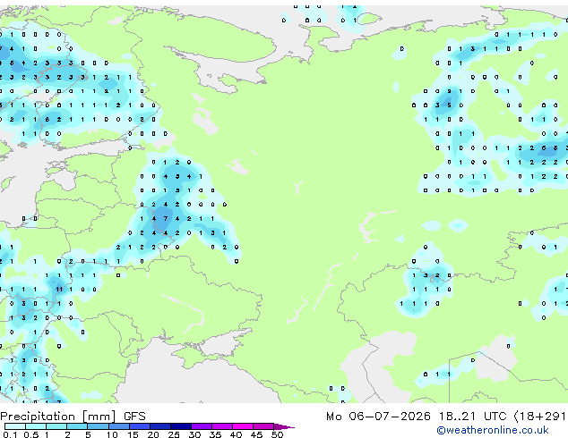Open the weatheronline.co.uk link
568x438 pixels.
tap(493, 430)
